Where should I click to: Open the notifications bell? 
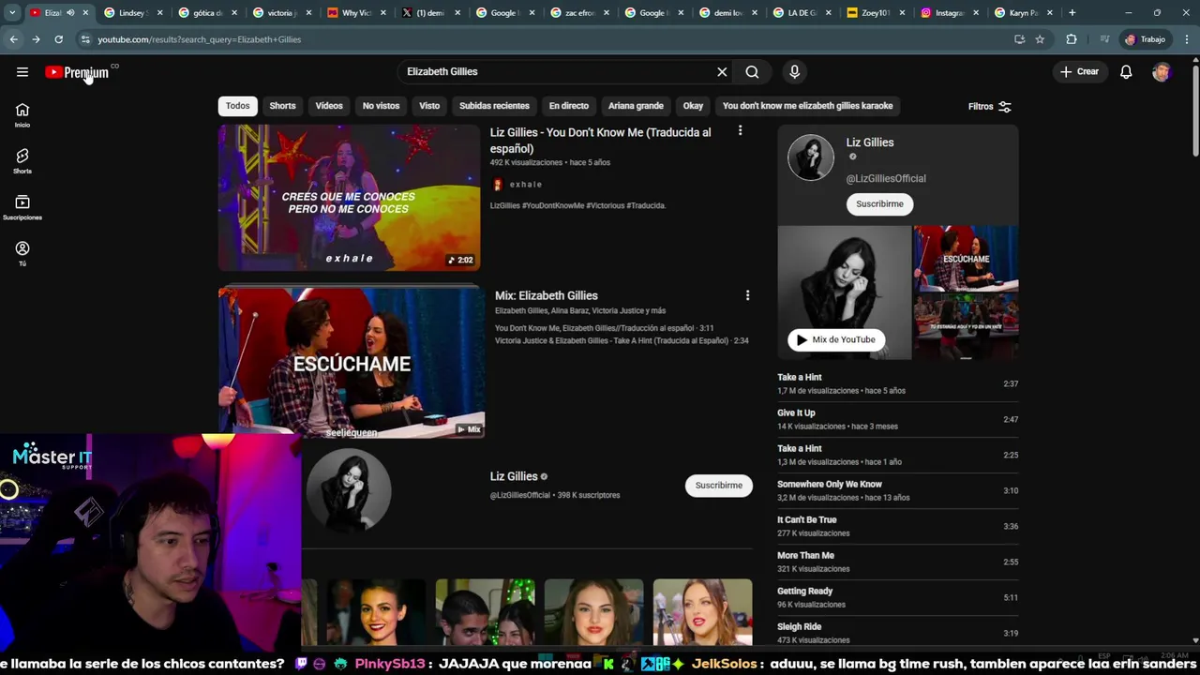click(1126, 72)
